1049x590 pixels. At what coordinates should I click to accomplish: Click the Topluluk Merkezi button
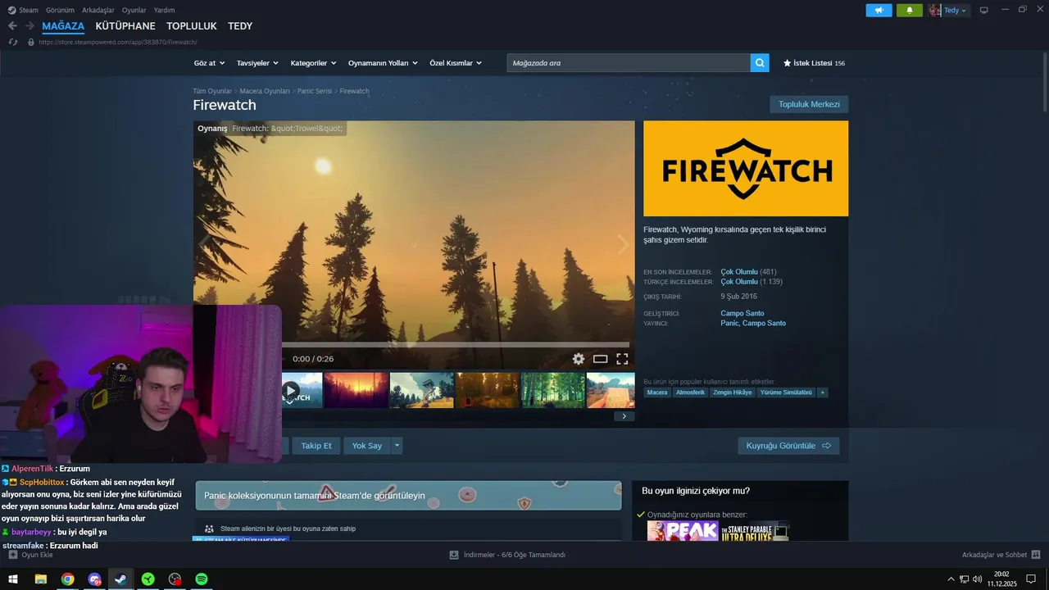tap(809, 104)
